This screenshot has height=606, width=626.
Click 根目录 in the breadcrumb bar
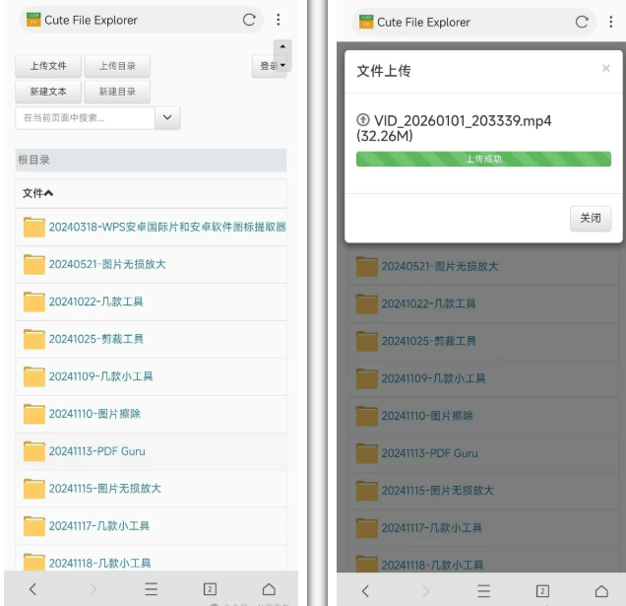point(33,160)
